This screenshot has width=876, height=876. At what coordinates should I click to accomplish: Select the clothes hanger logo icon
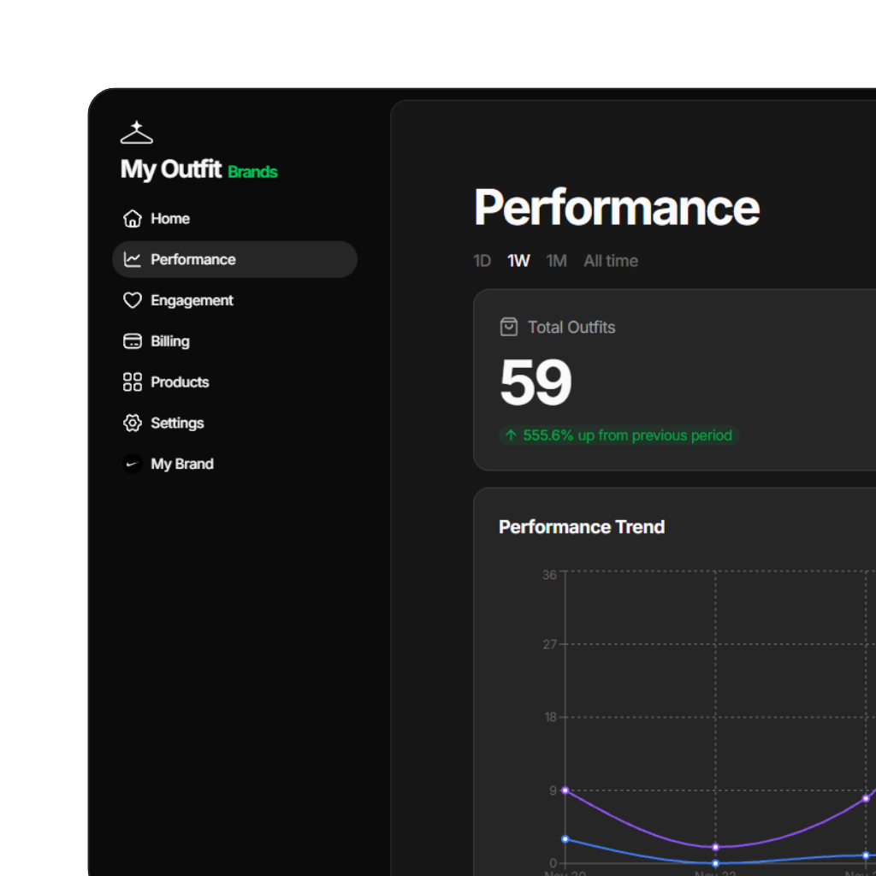pyautogui.click(x=136, y=132)
